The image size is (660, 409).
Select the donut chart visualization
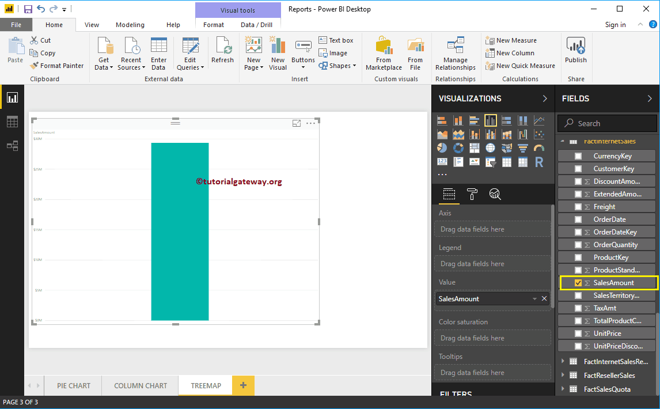click(x=458, y=148)
